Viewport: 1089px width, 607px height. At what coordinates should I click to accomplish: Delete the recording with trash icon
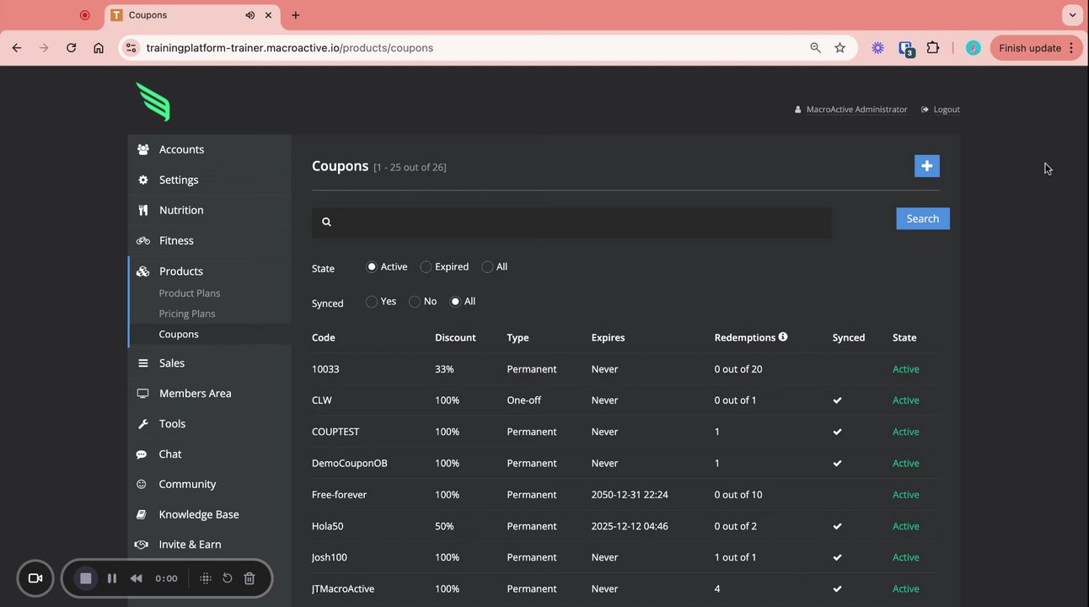[x=249, y=578]
